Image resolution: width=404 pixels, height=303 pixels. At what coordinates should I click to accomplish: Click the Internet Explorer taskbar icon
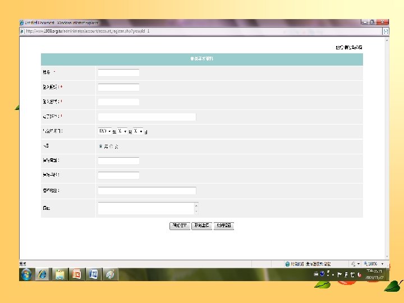pyautogui.click(x=42, y=274)
